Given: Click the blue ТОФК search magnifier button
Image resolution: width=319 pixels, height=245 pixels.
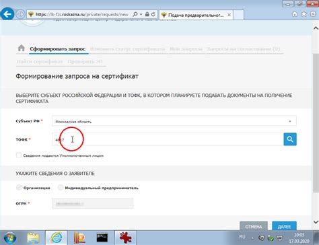Looking at the screenshot, I should point(290,139).
